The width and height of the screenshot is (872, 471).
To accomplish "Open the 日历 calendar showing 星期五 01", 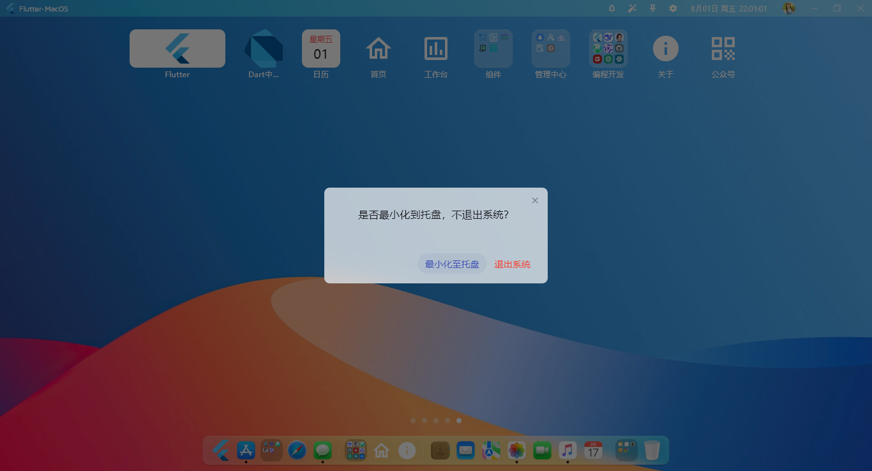I will [321, 48].
